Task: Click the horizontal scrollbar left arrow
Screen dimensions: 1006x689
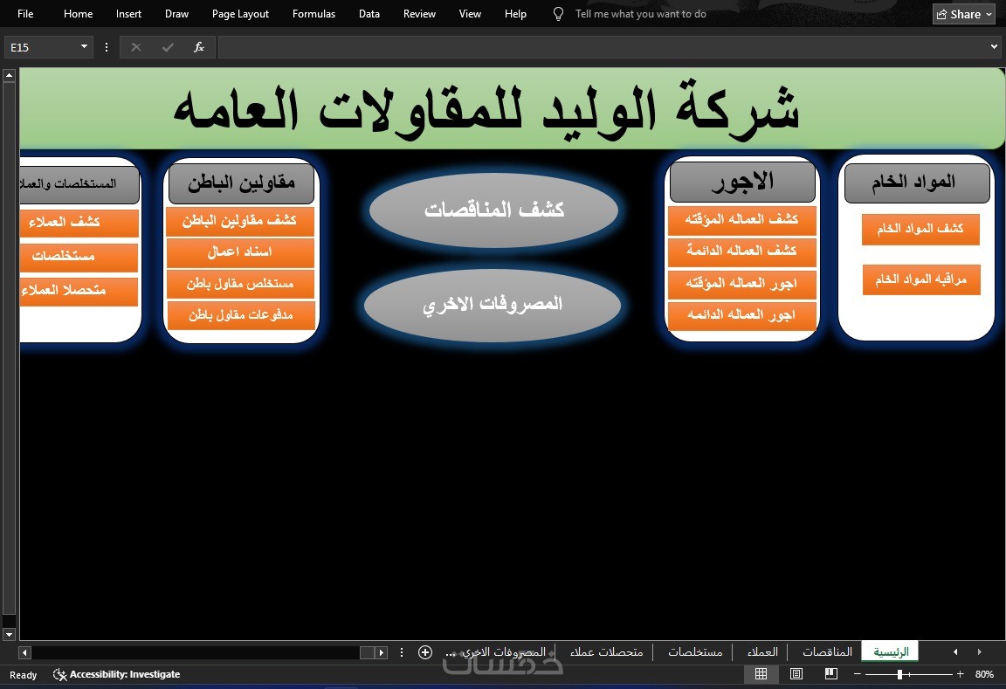Action: click(x=24, y=652)
